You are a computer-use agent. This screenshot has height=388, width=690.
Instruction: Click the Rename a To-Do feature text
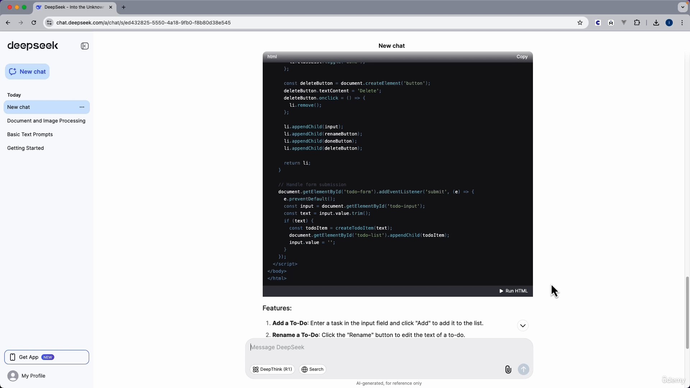pos(369,335)
